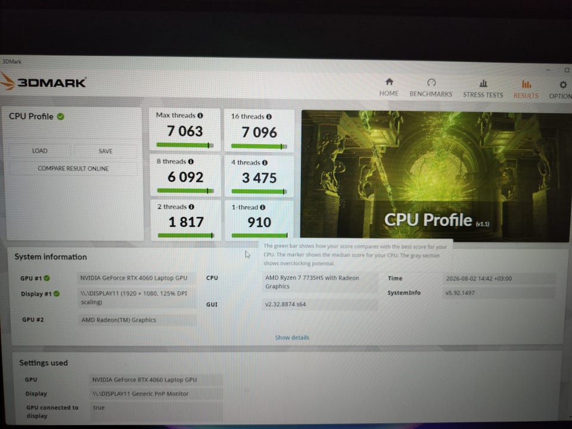Click the AMD Ryzen 7 7735HS CPU value
This screenshot has width=572, height=429.
tap(320, 282)
